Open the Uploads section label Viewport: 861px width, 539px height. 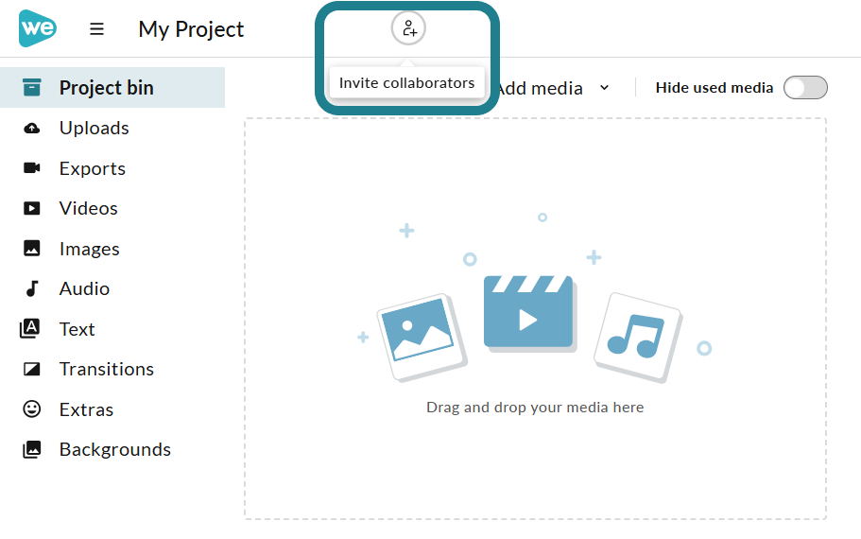tap(95, 128)
